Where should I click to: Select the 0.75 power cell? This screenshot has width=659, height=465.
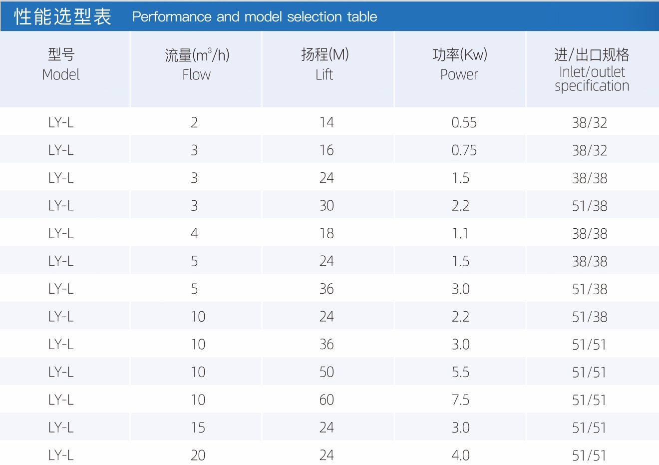coord(464,150)
